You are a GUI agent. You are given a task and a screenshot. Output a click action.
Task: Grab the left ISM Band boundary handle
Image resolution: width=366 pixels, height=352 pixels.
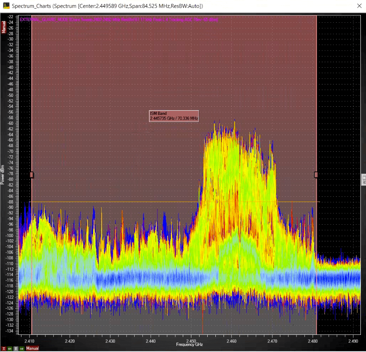tap(31, 175)
